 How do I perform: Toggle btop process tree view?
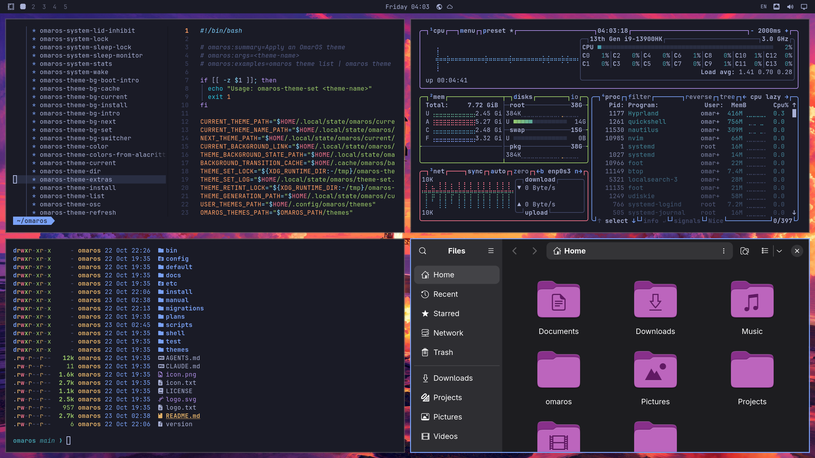click(727, 97)
